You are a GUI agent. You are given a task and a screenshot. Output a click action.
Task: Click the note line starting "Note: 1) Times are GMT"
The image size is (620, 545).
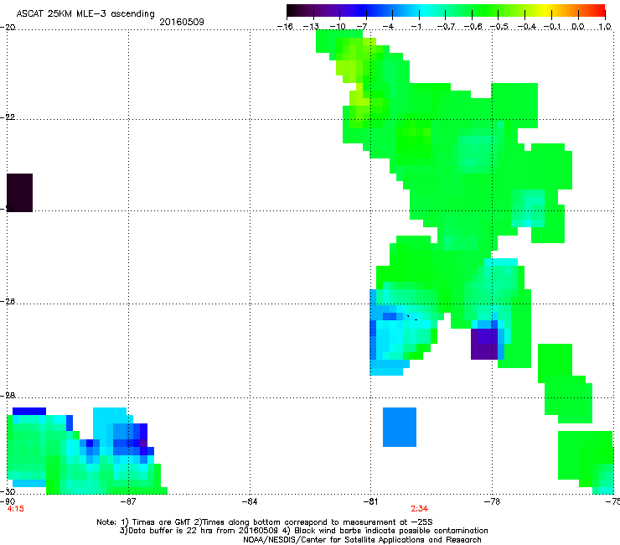(265, 522)
